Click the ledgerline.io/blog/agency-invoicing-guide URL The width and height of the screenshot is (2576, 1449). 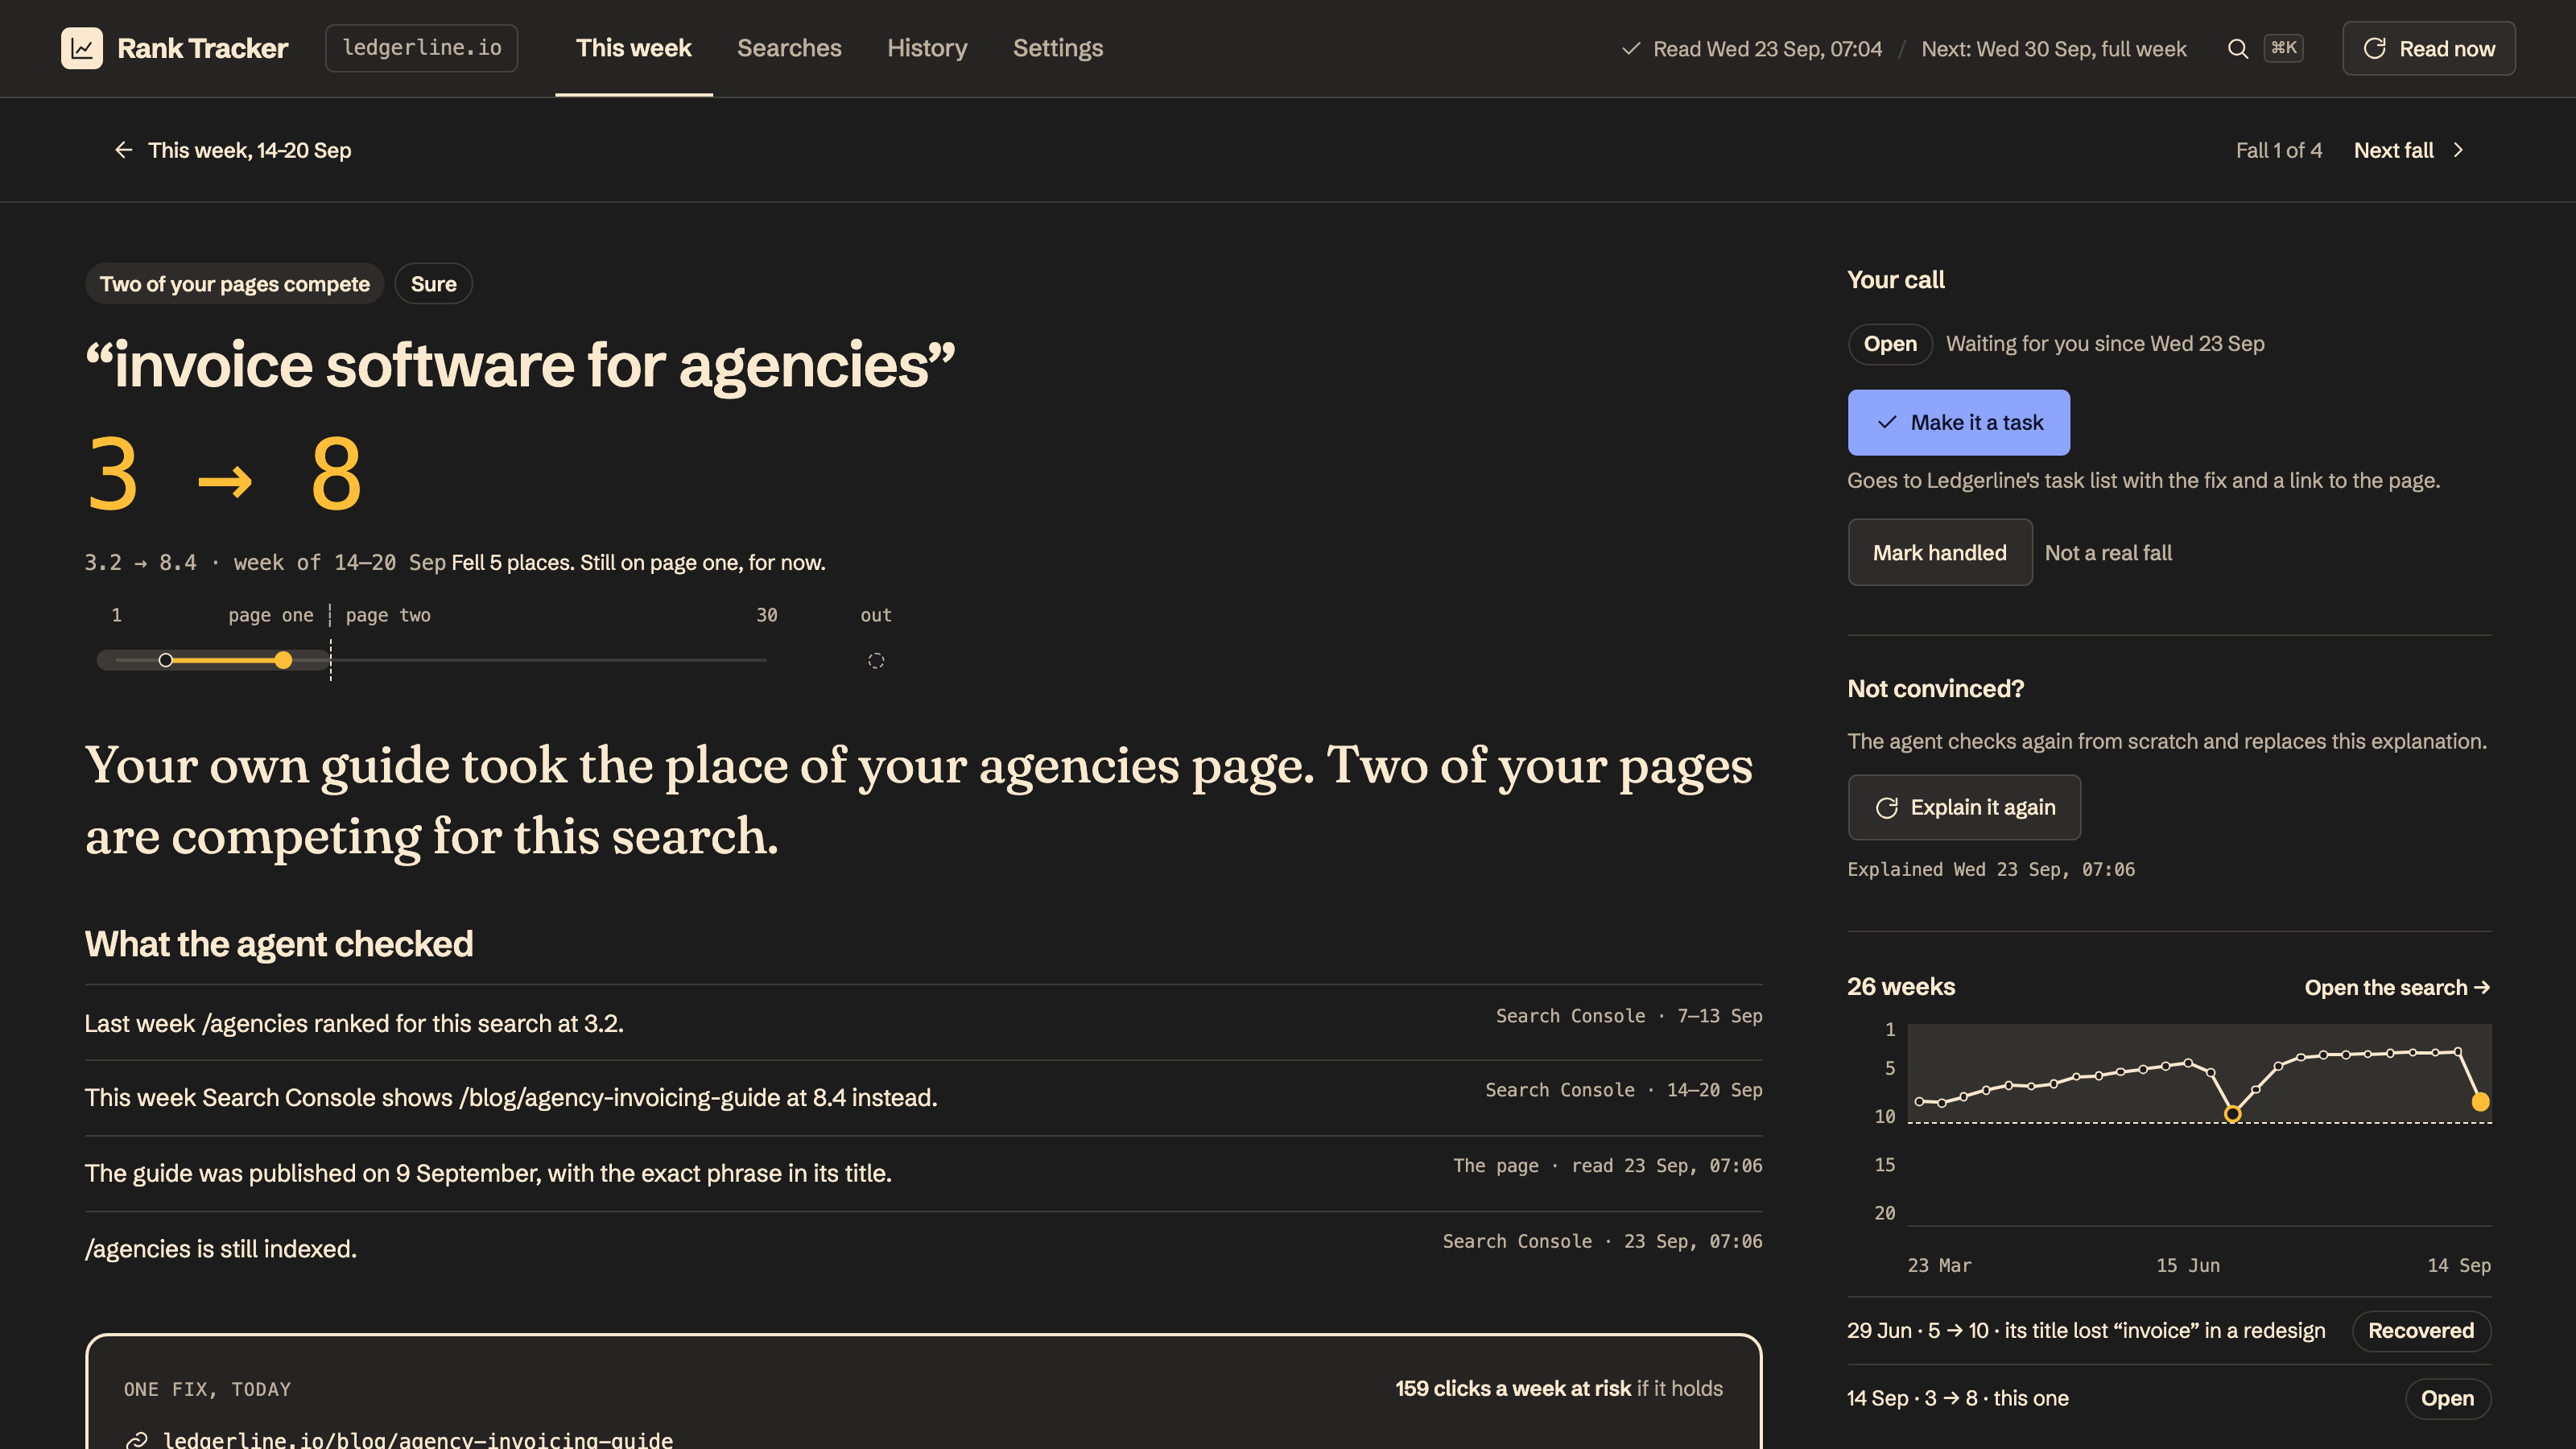[x=418, y=1440]
